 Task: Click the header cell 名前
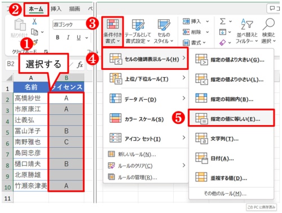coord(31,87)
